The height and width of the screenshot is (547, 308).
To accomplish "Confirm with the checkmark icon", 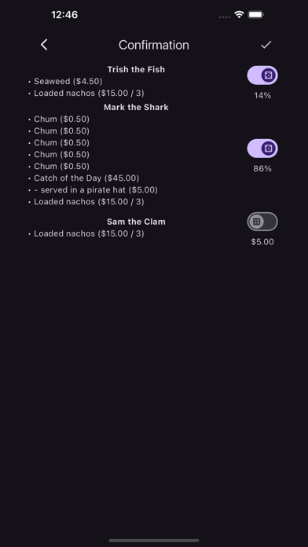I will point(266,45).
